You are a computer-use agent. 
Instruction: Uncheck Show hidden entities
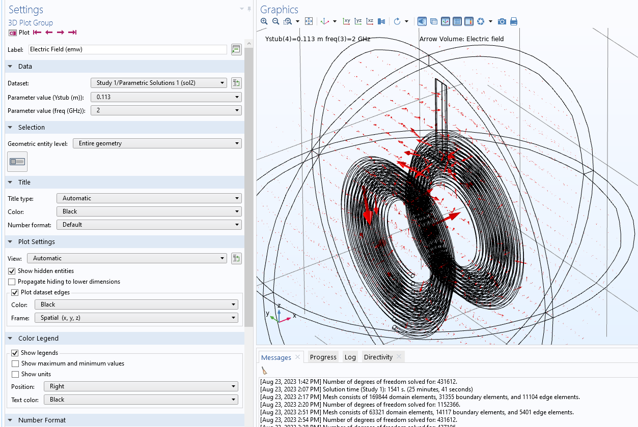pos(12,271)
